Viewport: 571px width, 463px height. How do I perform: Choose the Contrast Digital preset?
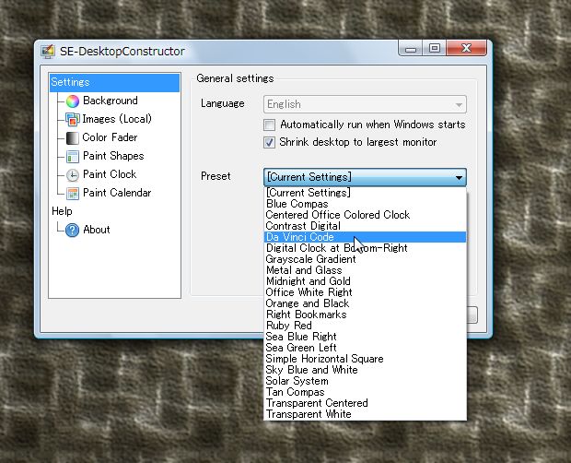click(365, 226)
